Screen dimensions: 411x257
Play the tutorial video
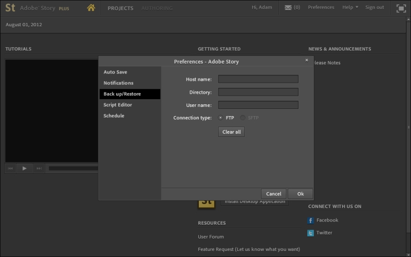[24, 169]
